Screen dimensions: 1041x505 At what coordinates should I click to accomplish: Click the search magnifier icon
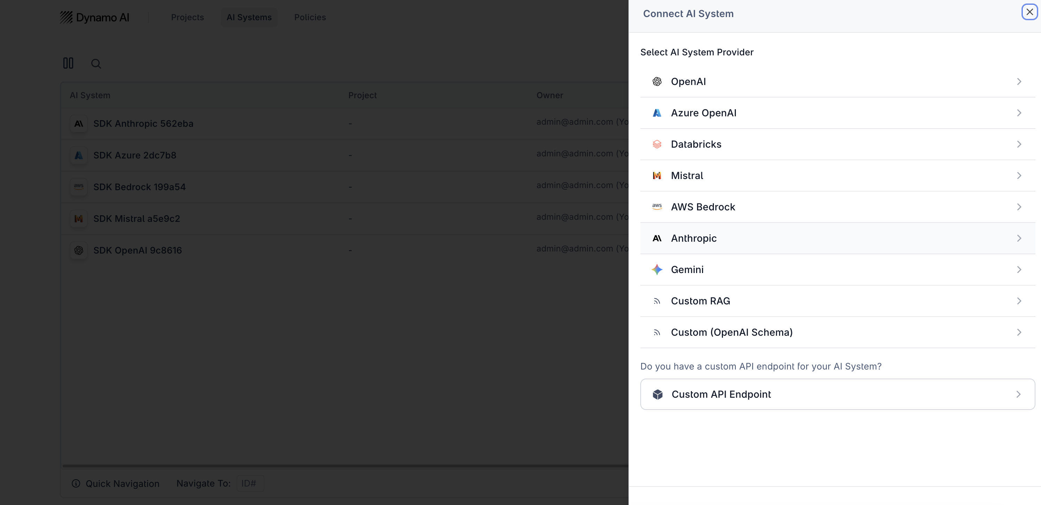tap(96, 63)
